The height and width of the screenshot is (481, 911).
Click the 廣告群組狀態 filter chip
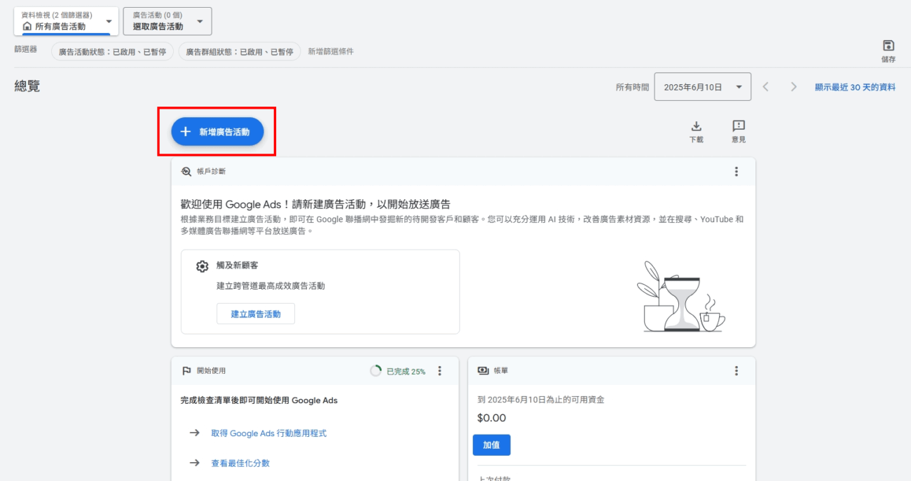(x=240, y=51)
